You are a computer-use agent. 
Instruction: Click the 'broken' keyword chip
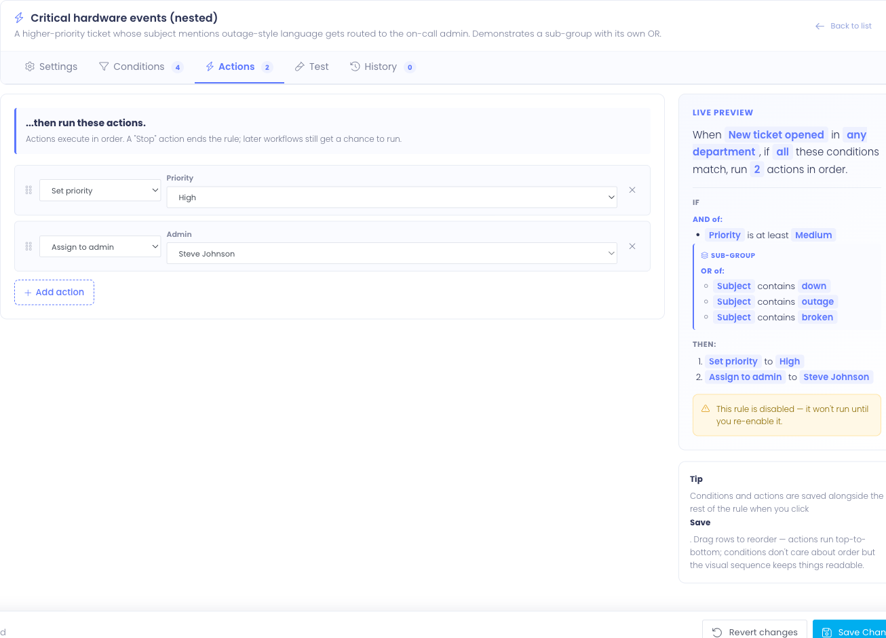817,317
